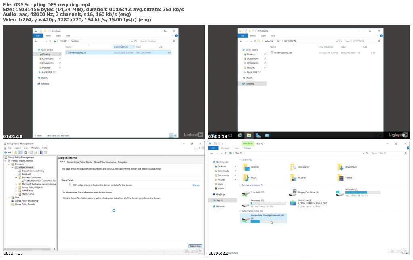Open File tab in the Desktop explorer window
This screenshot has width=413, height=260.
pos(38,36)
